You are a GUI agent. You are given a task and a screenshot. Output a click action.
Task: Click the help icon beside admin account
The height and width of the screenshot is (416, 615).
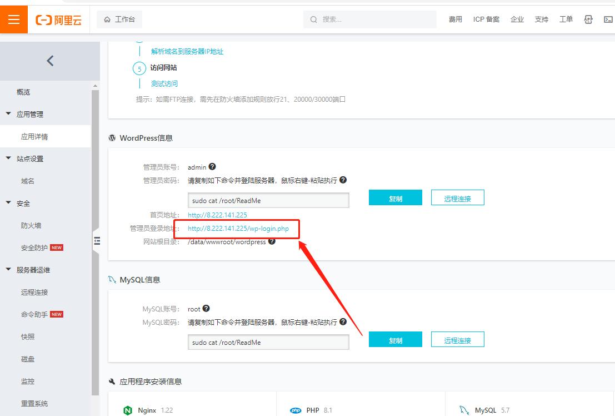(213, 166)
